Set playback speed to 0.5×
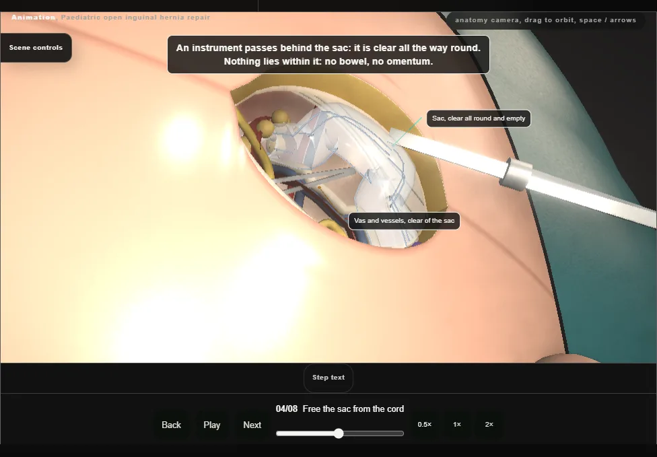This screenshot has width=657, height=457. (x=425, y=424)
